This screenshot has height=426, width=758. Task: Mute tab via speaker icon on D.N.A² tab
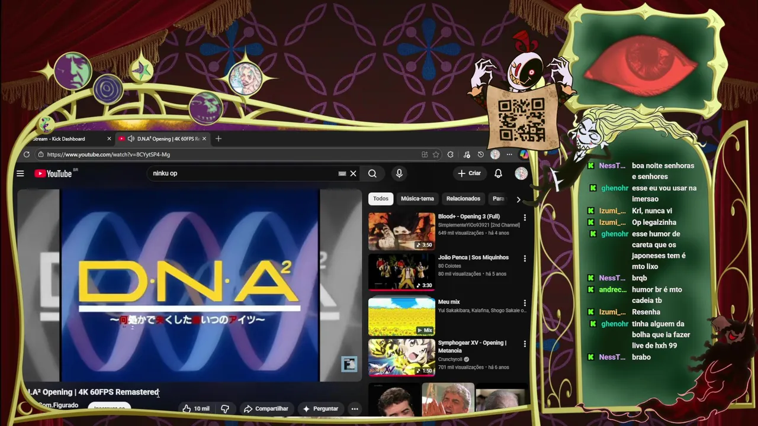(x=130, y=138)
